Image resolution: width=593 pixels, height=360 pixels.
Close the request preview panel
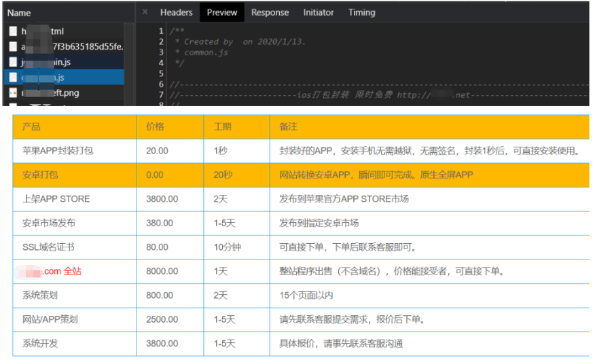click(x=145, y=12)
